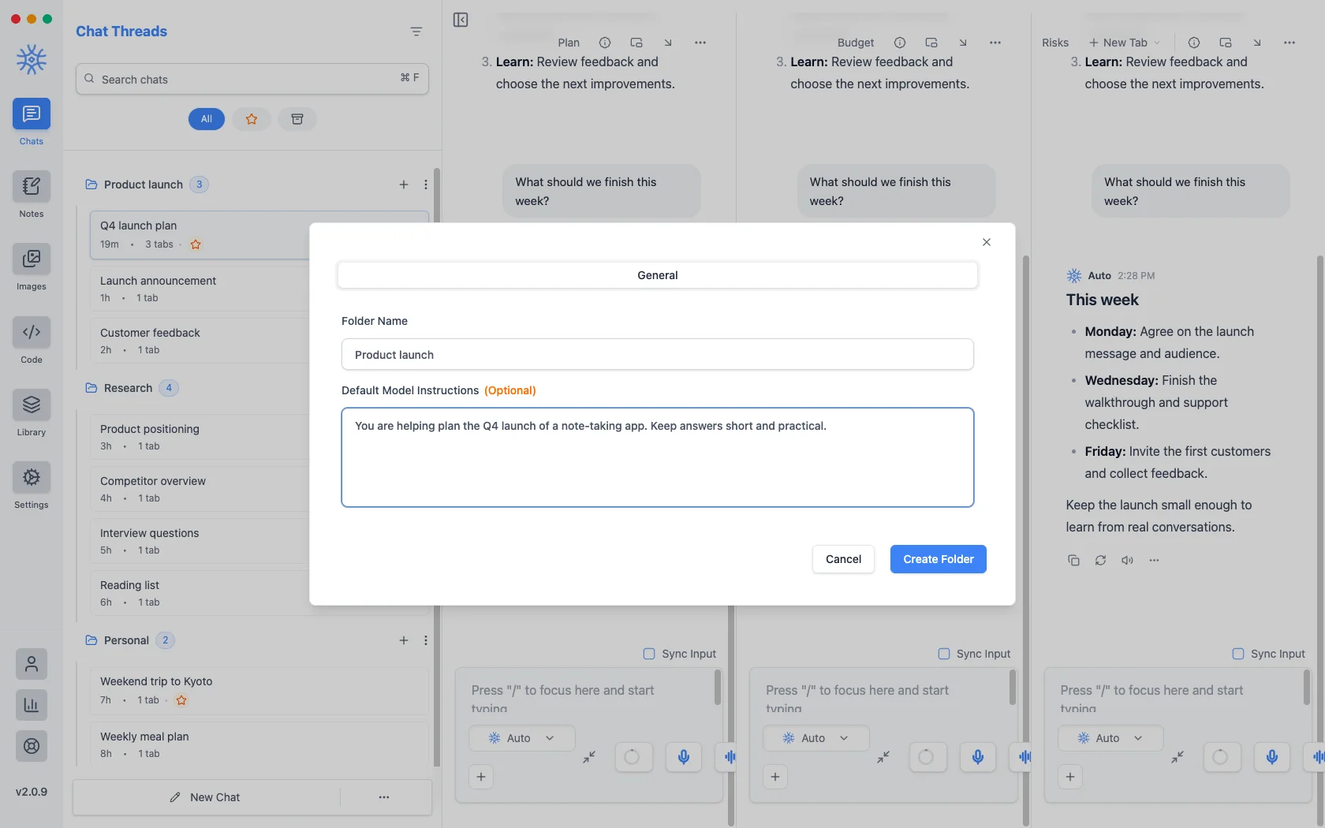Collapse the chat threads sidebar panel

pos(461,20)
